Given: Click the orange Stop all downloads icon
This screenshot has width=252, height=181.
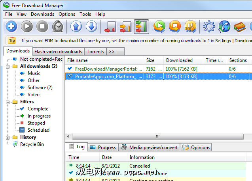Looking at the screenshot, I should click(175, 26).
